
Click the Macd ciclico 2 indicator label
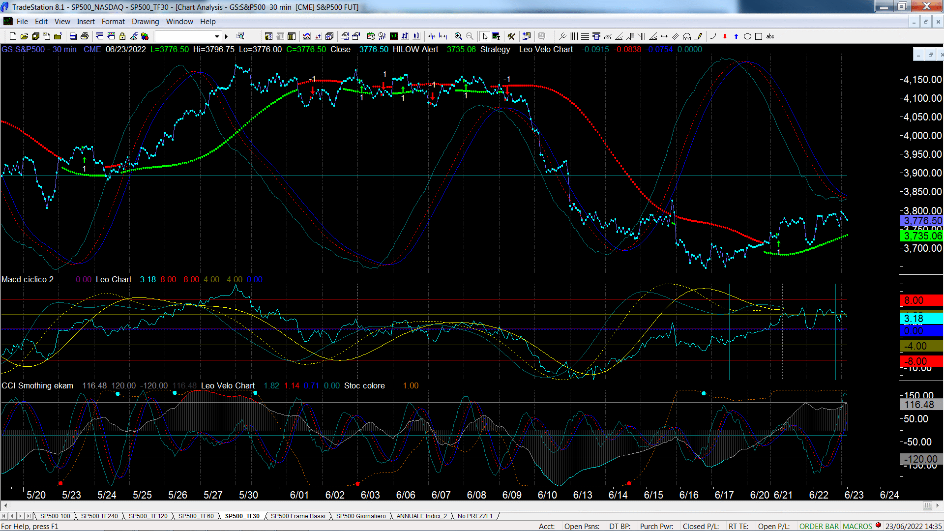(x=28, y=279)
